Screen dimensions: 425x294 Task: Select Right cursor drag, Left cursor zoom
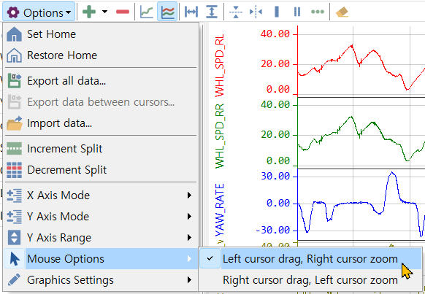point(310,280)
